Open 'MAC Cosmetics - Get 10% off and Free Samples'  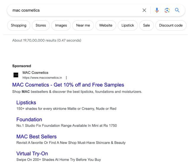tap(68, 85)
